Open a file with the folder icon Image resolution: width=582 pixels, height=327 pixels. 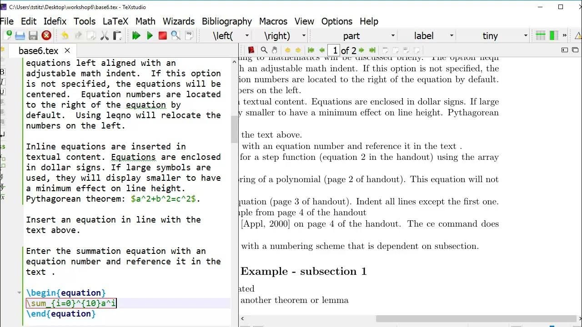pos(20,35)
